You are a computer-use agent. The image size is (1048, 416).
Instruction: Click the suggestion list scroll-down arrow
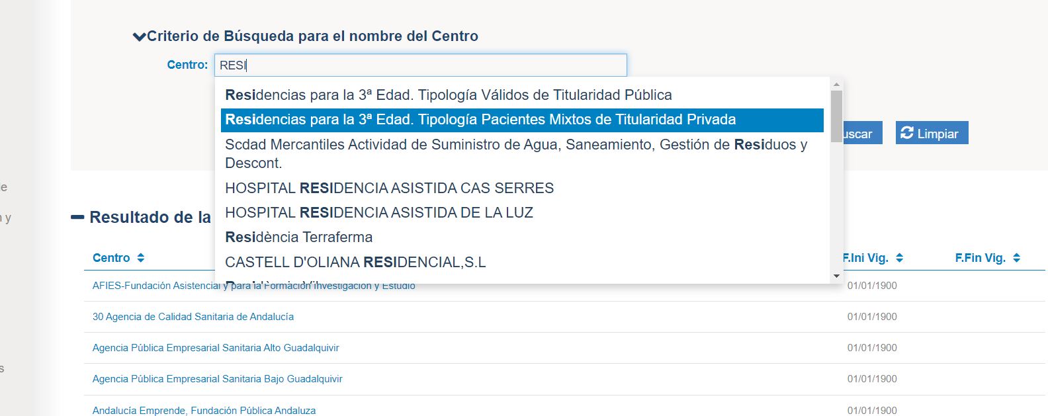836,276
